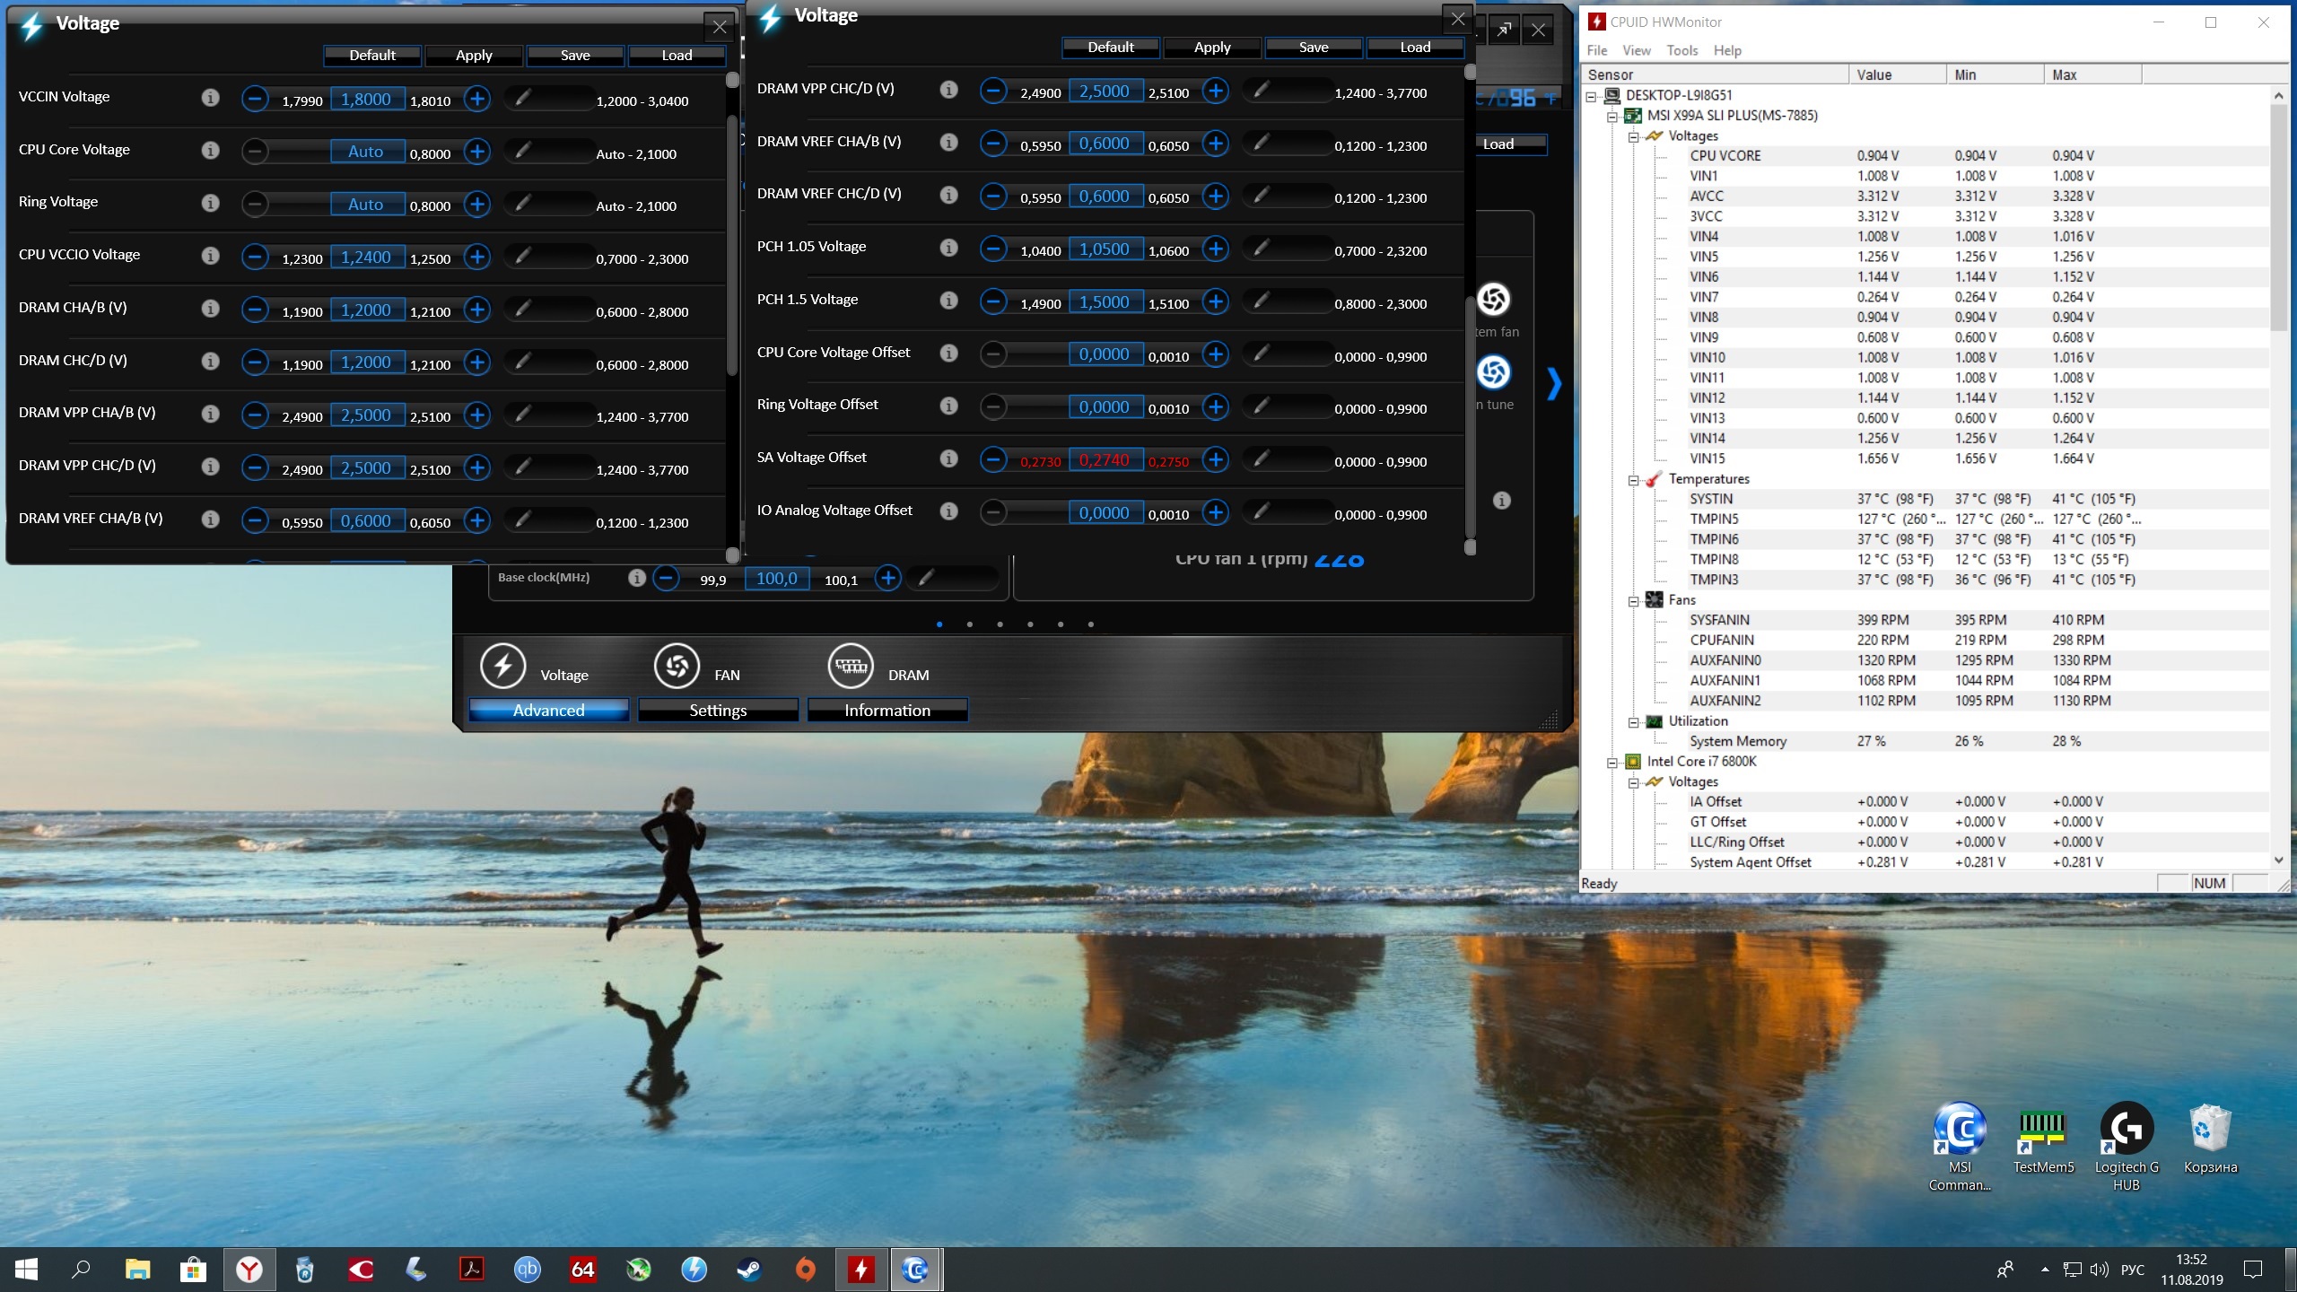Click pencil edit icon for PCH 1.05 Voltage
Screen dimensions: 2297x1292
1261,247
